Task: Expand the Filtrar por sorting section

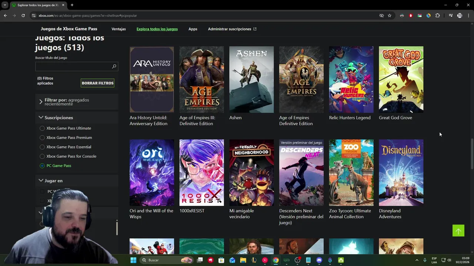Action: (77, 102)
